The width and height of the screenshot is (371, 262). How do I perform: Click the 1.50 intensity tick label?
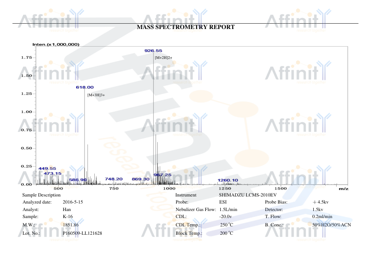click(26, 76)
